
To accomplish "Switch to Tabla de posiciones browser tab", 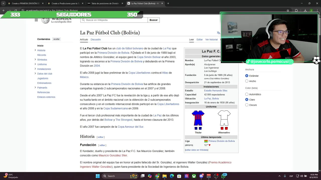I will pos(105,3).
